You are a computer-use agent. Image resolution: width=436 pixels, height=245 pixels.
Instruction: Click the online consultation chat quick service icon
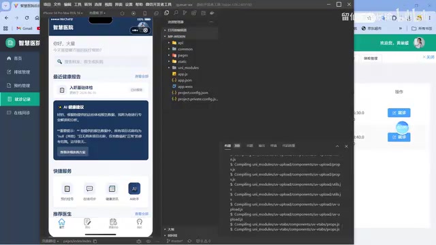click(89, 189)
